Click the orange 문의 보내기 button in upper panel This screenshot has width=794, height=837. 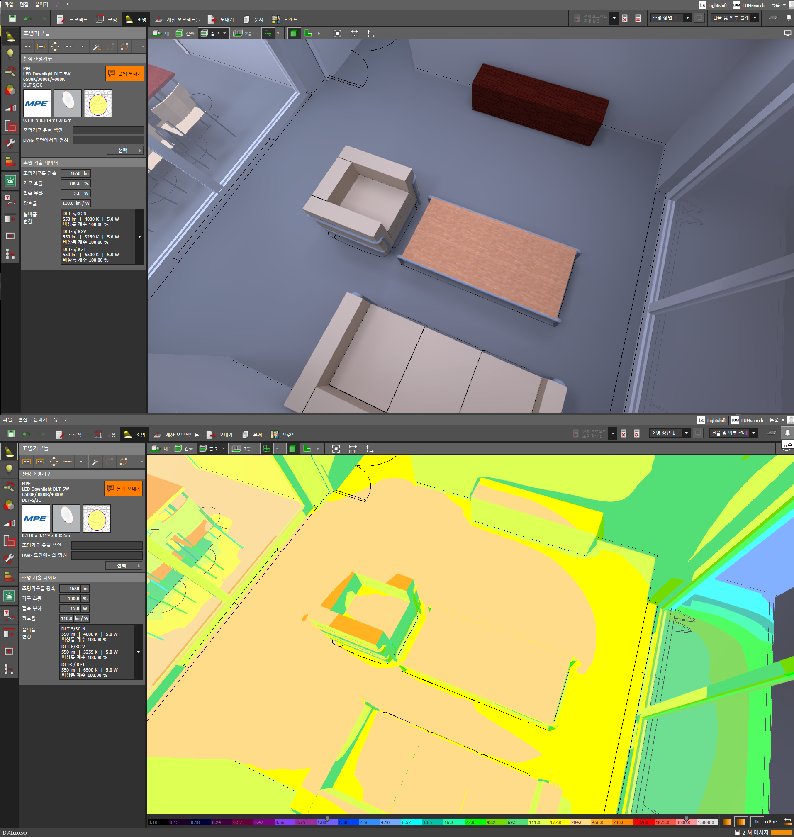[124, 73]
